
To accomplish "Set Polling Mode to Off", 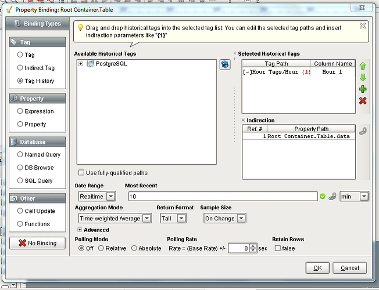I will (x=81, y=248).
